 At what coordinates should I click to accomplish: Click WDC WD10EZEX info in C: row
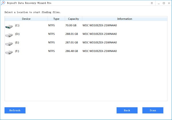(99, 25)
